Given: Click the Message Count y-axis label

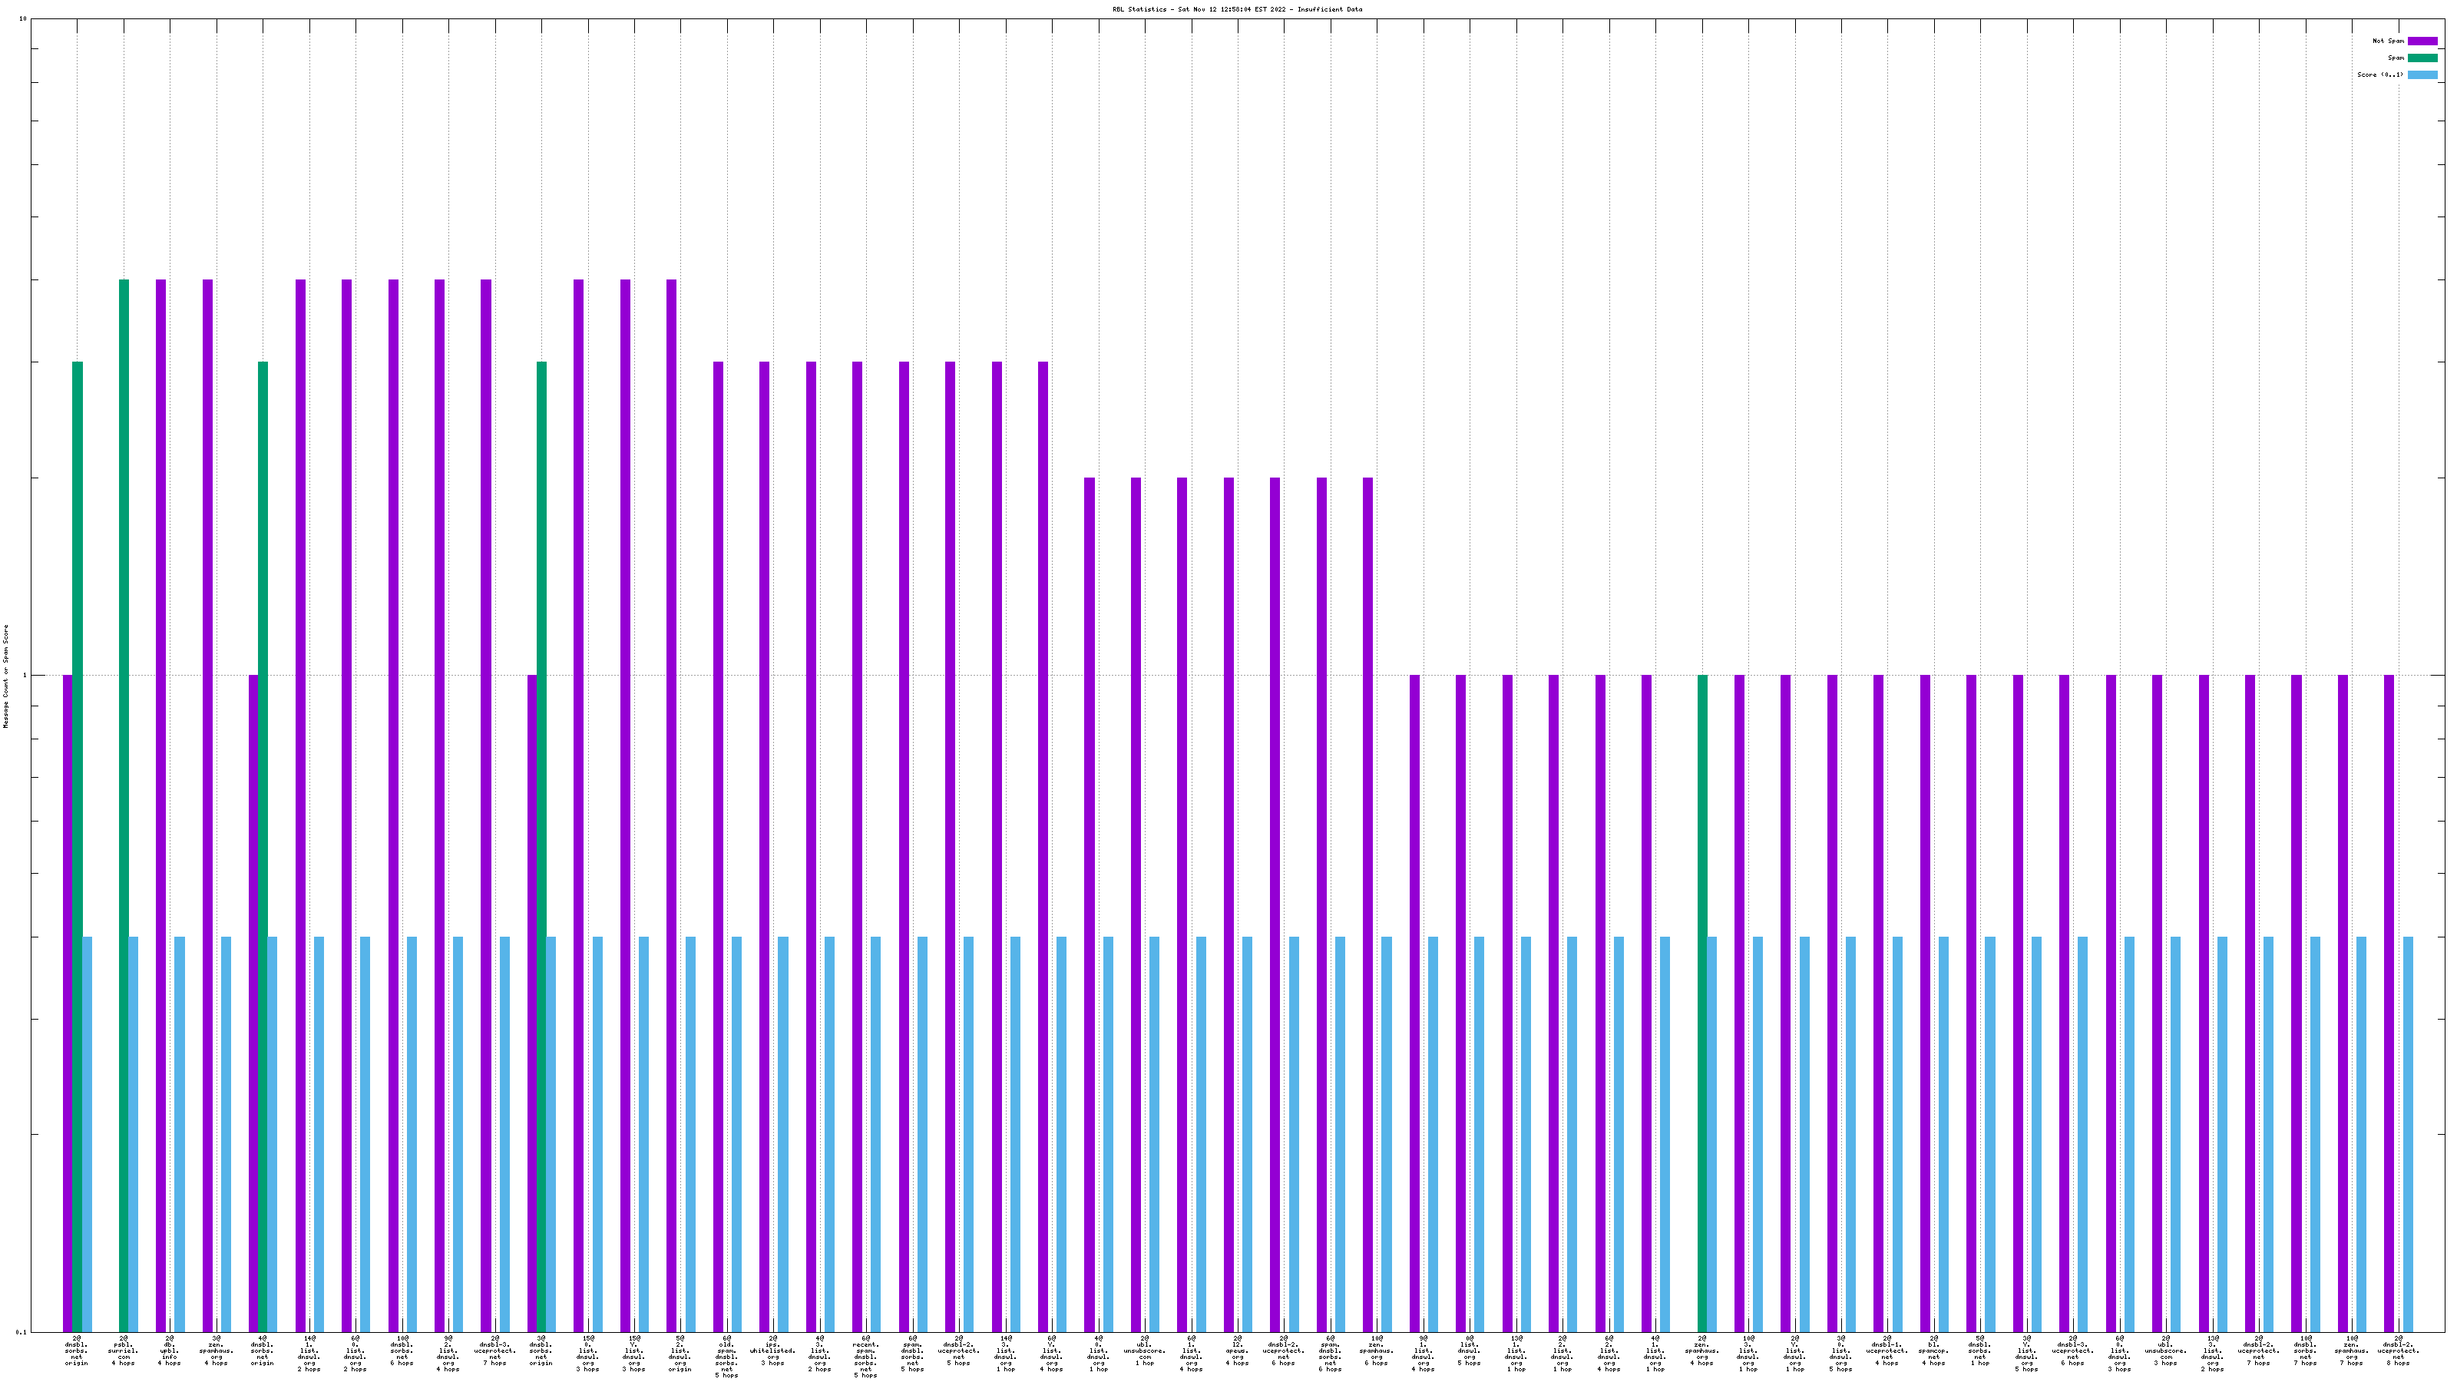Looking at the screenshot, I should (x=5, y=676).
